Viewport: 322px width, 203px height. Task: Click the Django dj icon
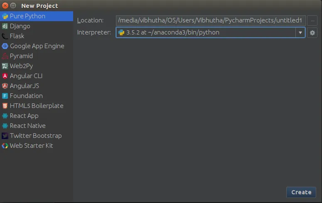click(x=5, y=26)
